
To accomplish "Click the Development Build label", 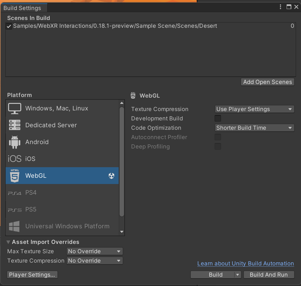I will pos(157,119).
